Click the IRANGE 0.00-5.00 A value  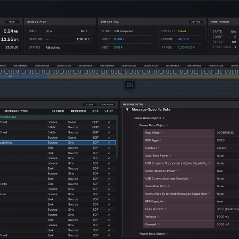coord(186,47)
